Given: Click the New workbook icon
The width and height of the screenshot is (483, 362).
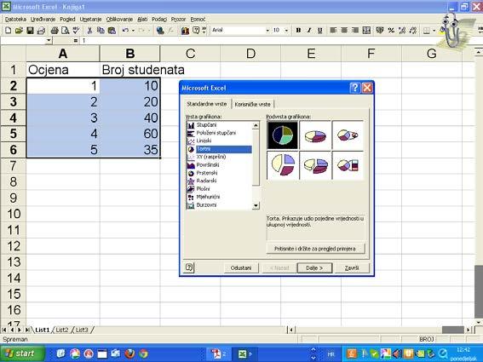Looking at the screenshot, I should (x=9, y=30).
